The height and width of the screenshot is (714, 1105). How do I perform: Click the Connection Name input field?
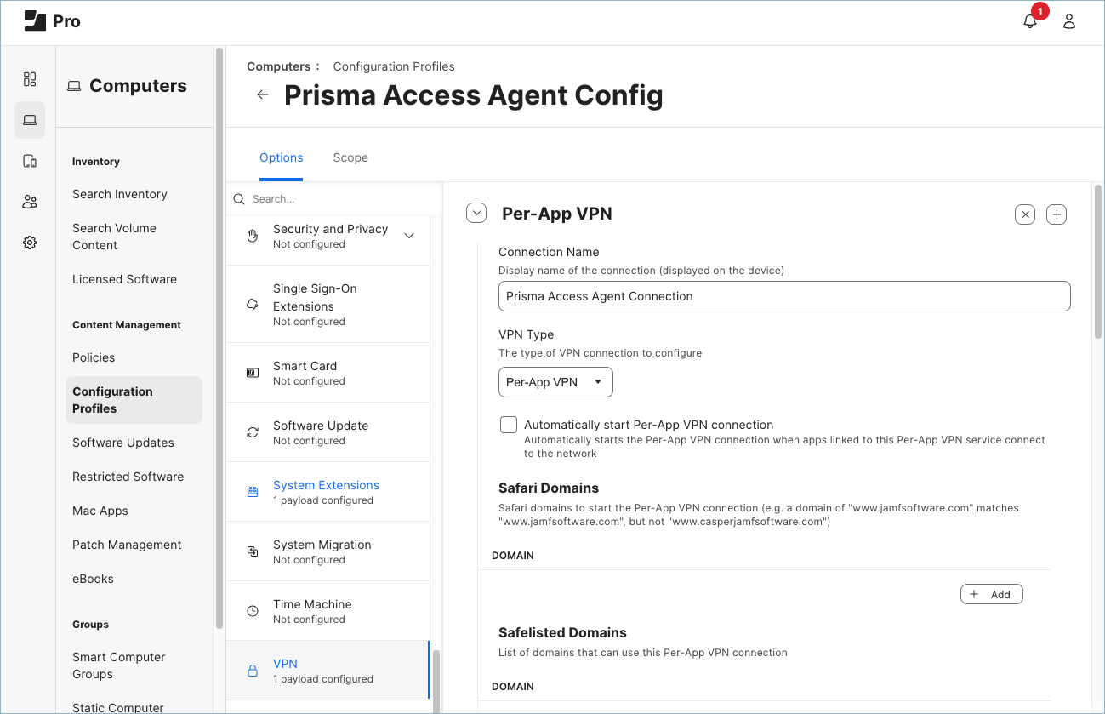[783, 296]
